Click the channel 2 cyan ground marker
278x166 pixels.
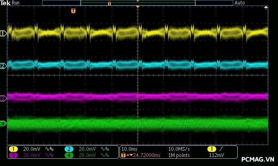pos(3,66)
